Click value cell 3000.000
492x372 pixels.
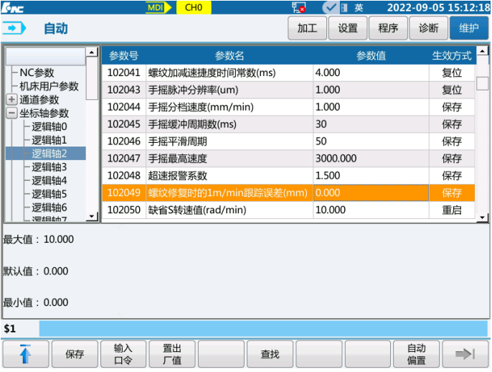[x=371, y=158]
